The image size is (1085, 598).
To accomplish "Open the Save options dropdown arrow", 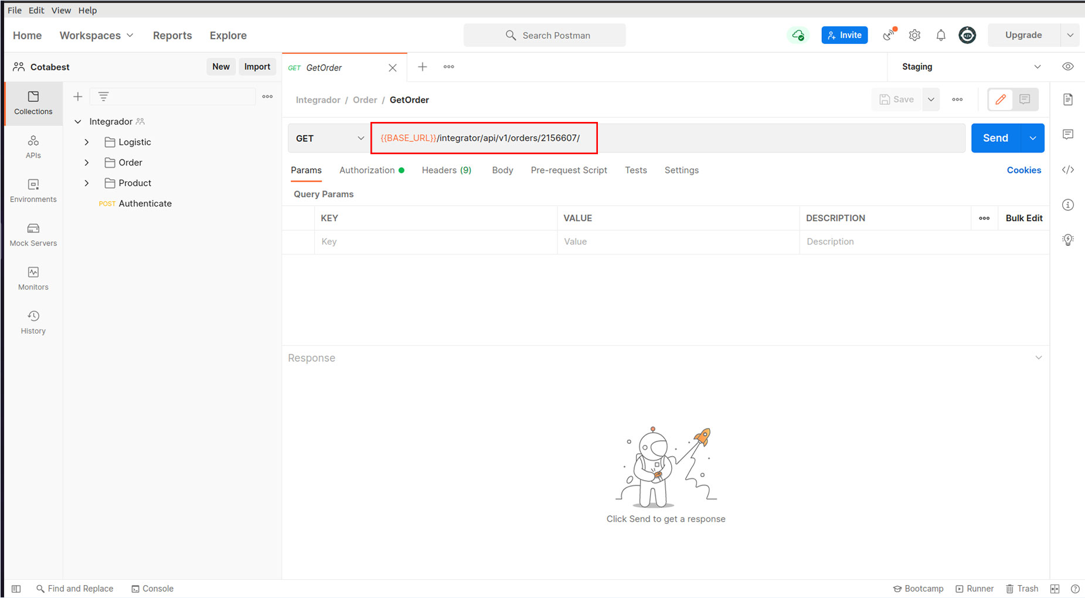I will tap(931, 100).
